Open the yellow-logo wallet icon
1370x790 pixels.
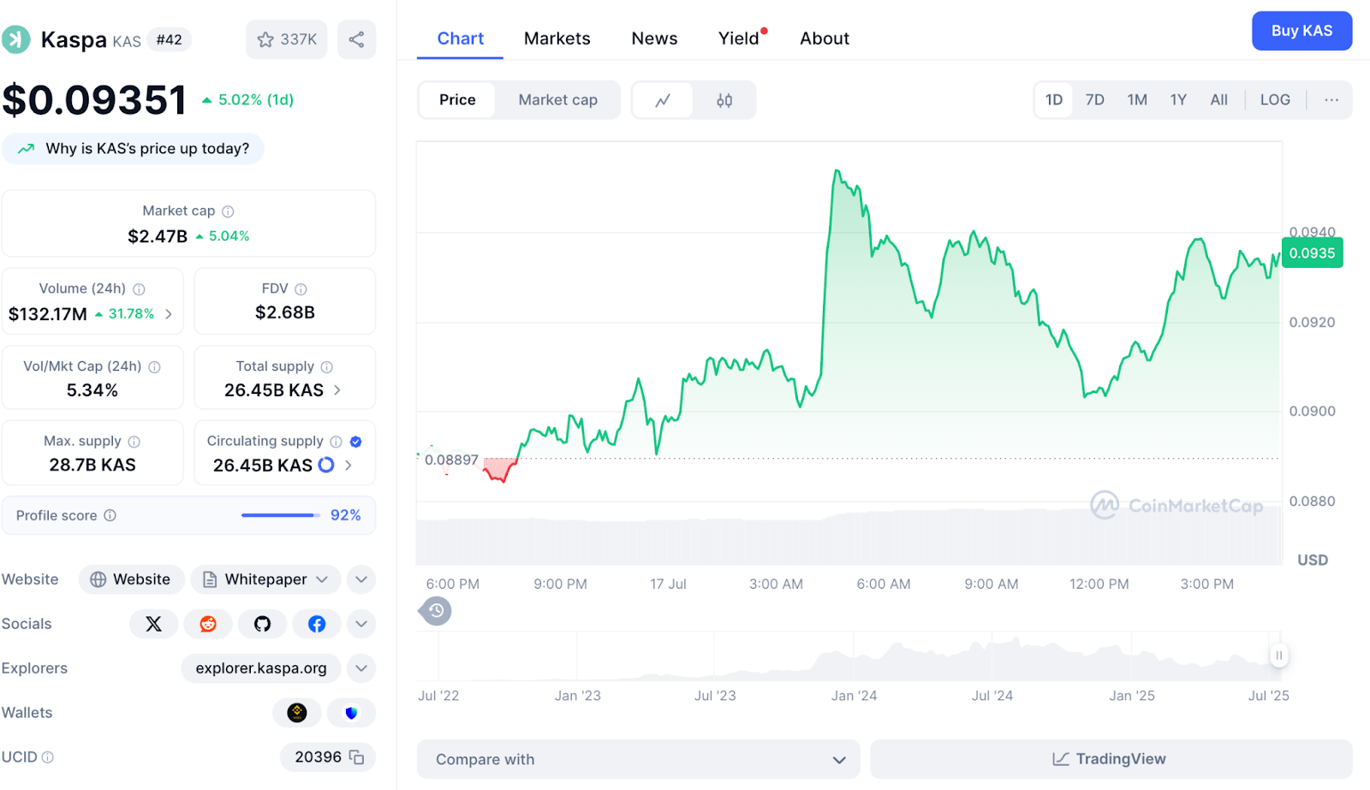point(297,713)
